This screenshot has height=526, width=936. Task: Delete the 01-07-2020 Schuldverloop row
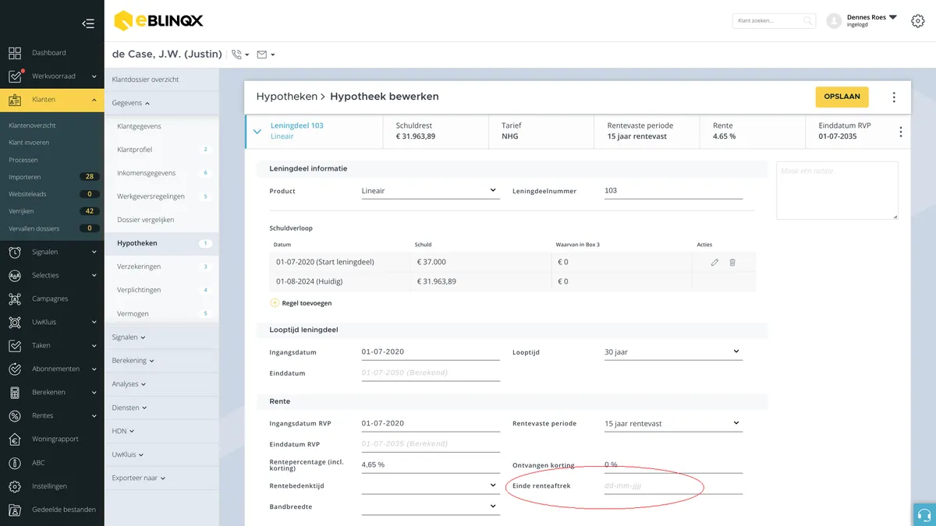pos(732,263)
